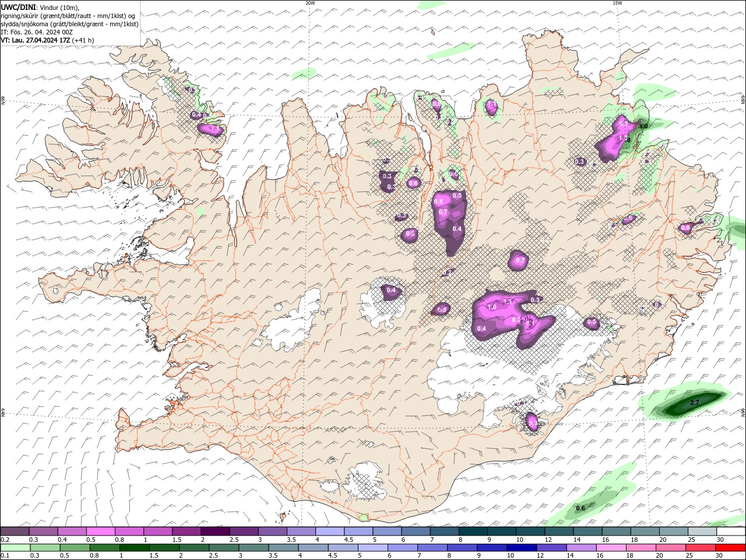Viewport: 746px width, 560px height.
Task: Click the 15W longitude label
Action: tap(617, 3)
